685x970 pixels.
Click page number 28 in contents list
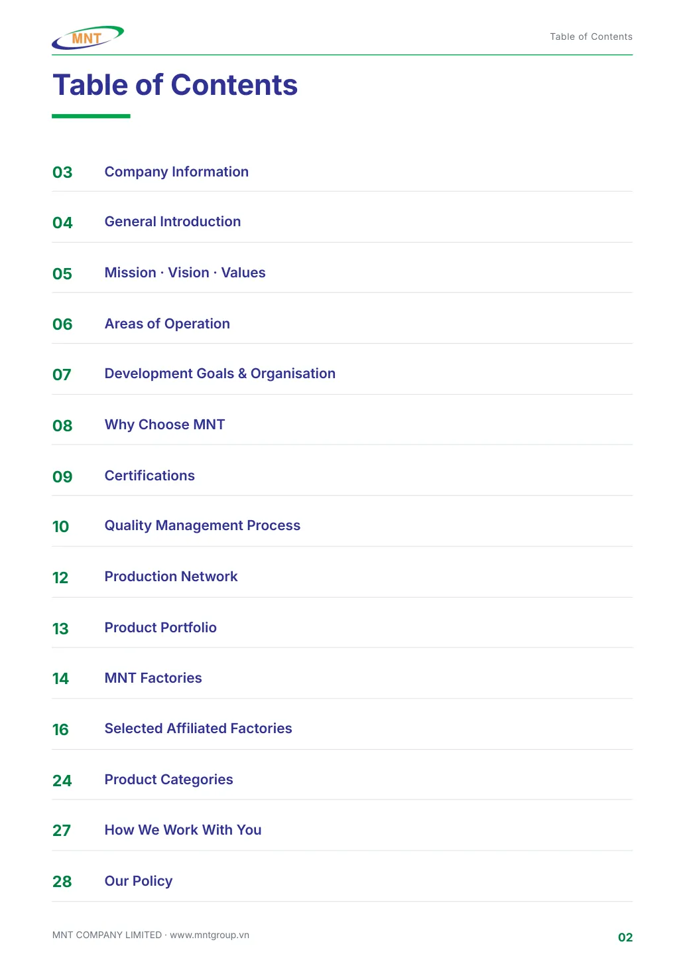coord(62,882)
